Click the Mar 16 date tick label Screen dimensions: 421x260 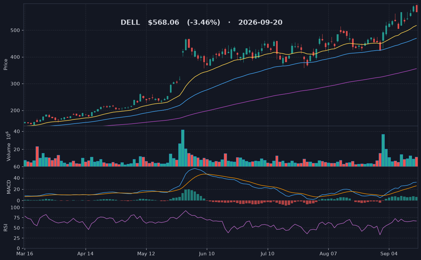(25, 254)
